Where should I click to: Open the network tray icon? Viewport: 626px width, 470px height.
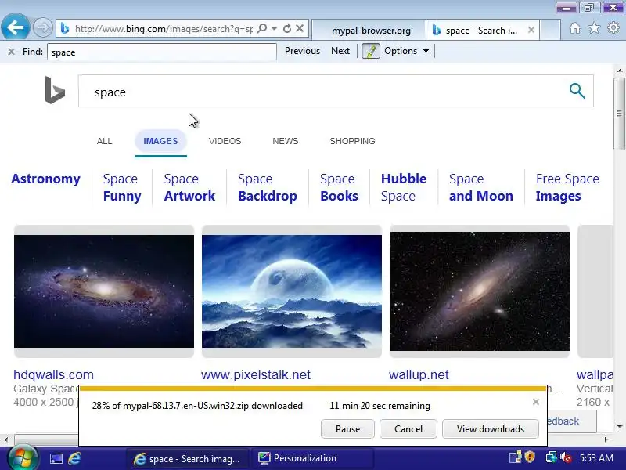tap(552, 457)
